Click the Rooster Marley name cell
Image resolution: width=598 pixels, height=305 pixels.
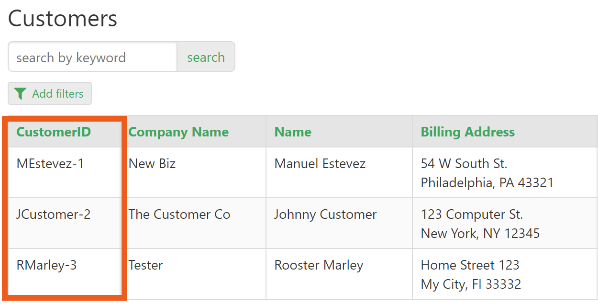319,265
